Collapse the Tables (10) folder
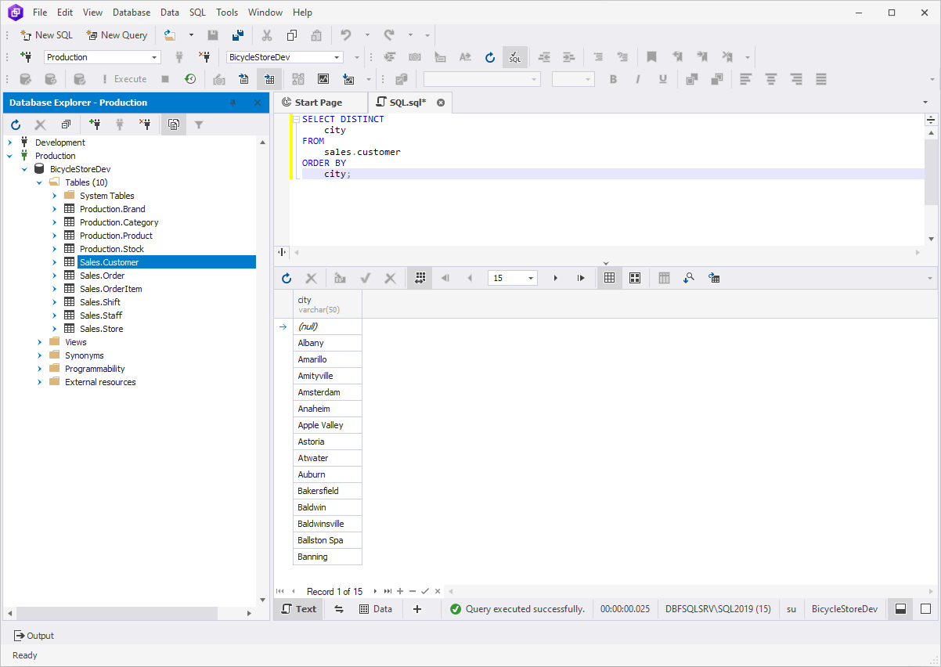Image resolution: width=941 pixels, height=667 pixels. (x=38, y=182)
